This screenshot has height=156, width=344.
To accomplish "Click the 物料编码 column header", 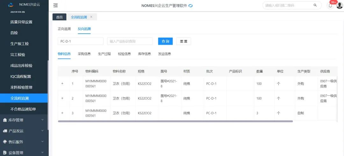I will coord(92,71).
